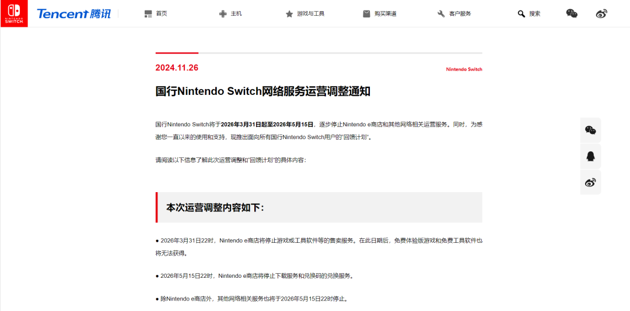Click the red Nintendo Switch category tag
The height and width of the screenshot is (311, 630).
[x=464, y=69]
